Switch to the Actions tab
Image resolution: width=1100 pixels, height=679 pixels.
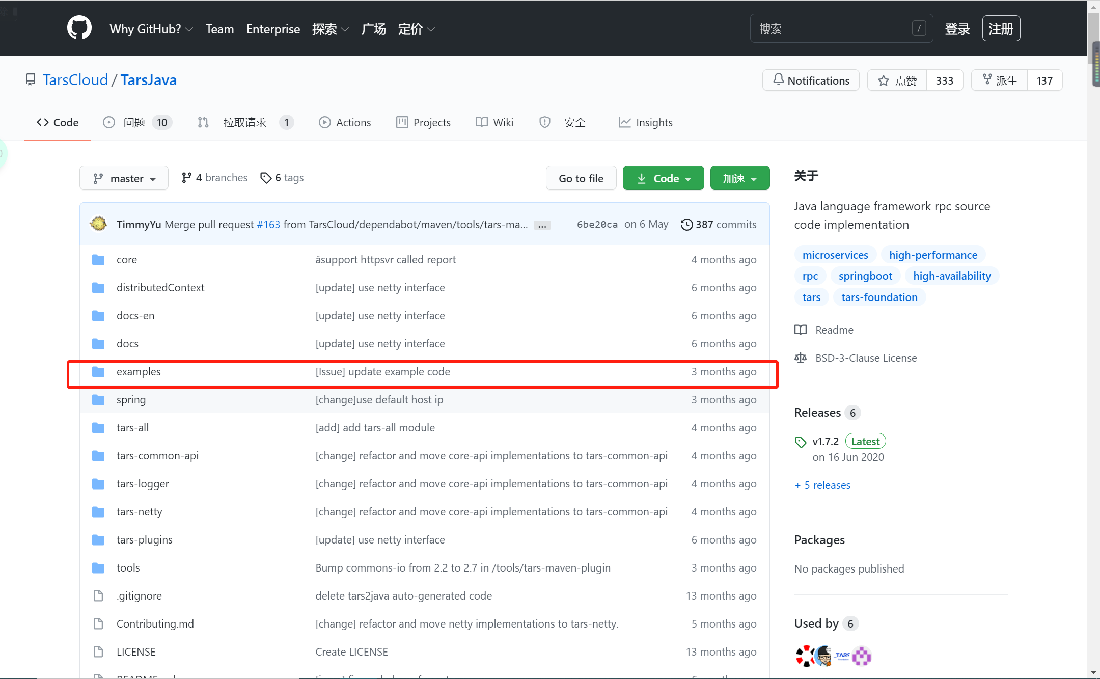pyautogui.click(x=345, y=123)
